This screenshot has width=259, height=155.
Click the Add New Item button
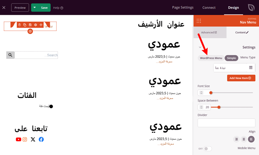241,78
